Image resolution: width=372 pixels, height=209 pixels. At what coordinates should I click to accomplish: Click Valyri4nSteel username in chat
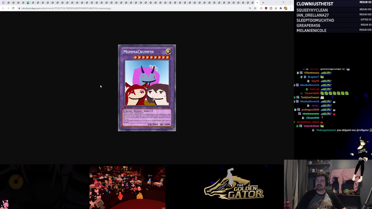pyautogui.click(x=312, y=126)
